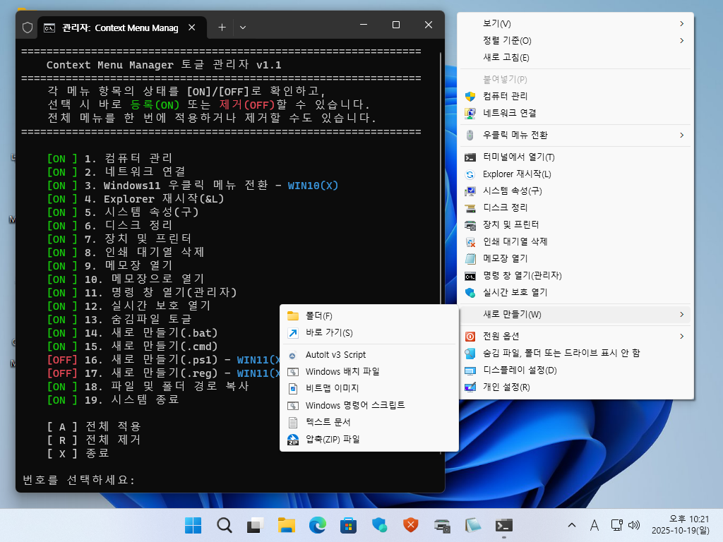
Task: Click the cmd icon beside 명령 창 열기(관리자)
Action: 470,276
